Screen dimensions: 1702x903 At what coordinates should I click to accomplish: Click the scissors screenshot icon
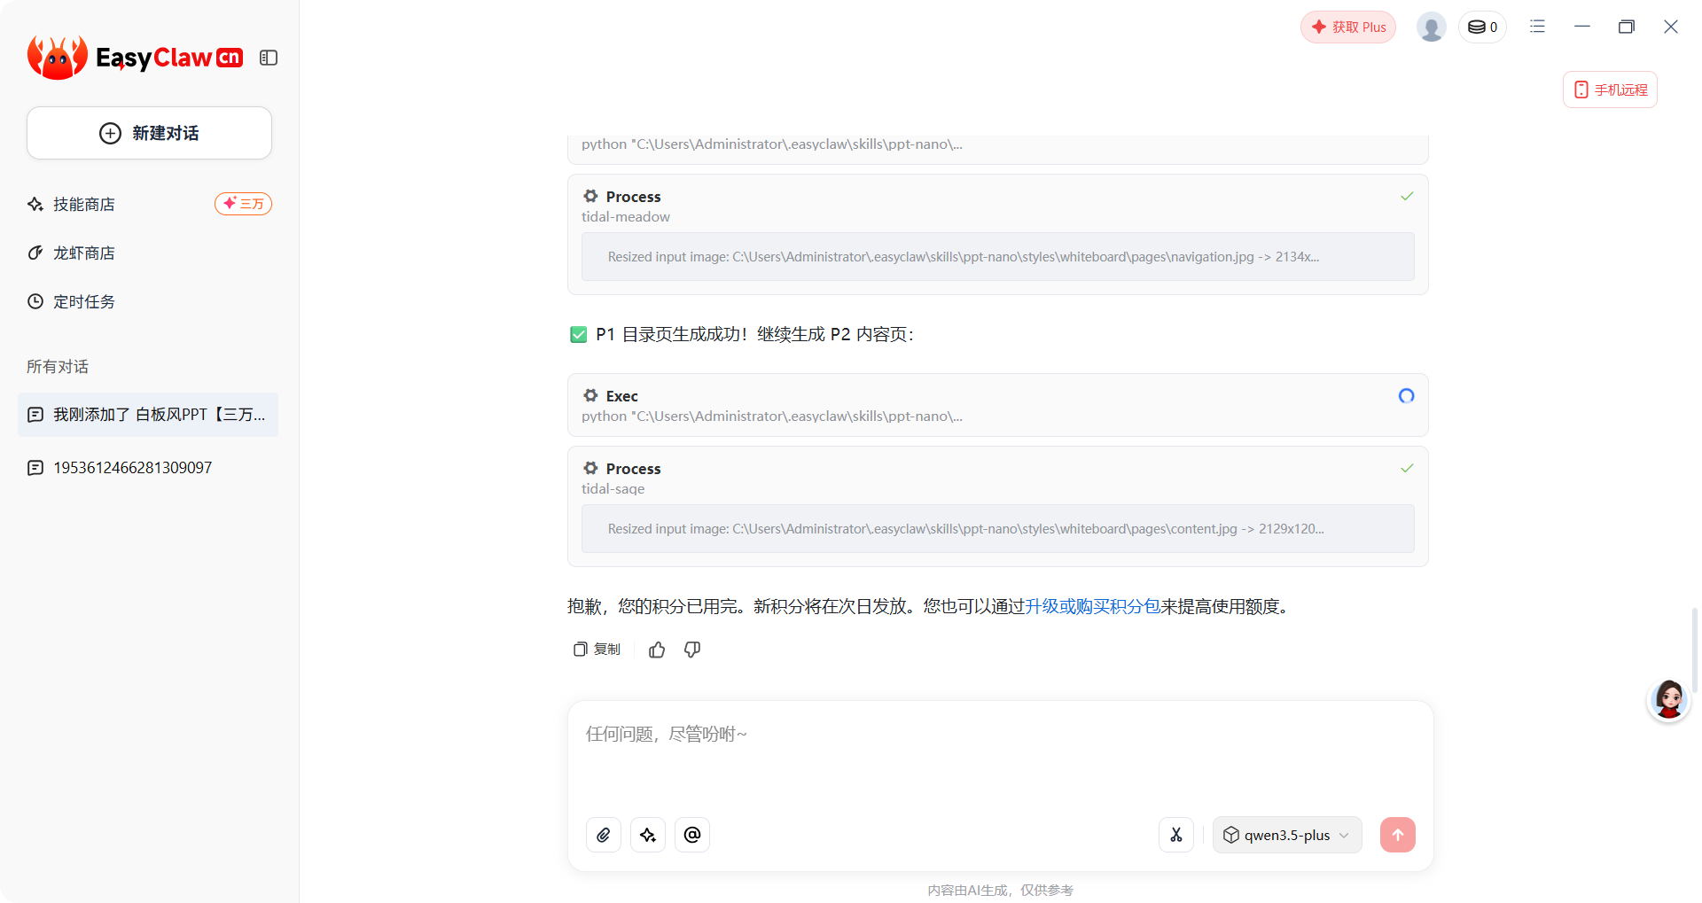[1176, 835]
